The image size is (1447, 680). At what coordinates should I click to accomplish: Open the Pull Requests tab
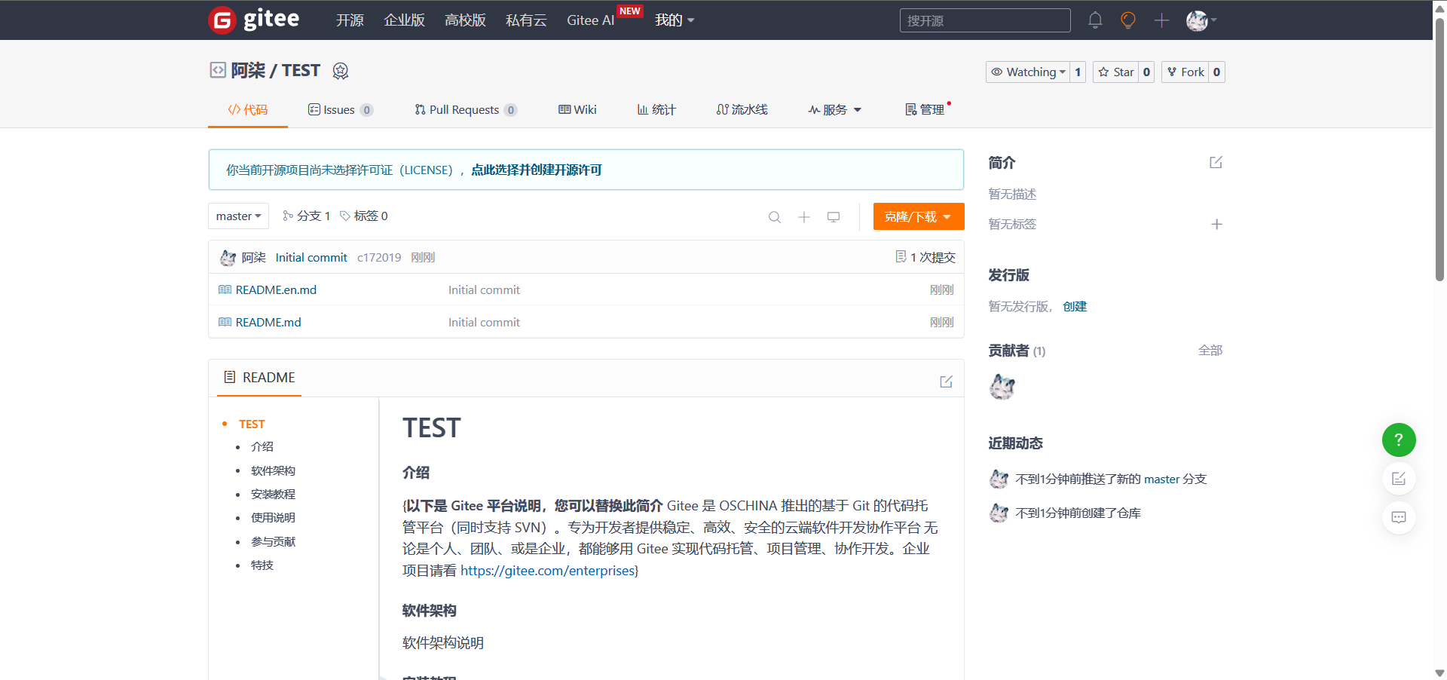(464, 110)
